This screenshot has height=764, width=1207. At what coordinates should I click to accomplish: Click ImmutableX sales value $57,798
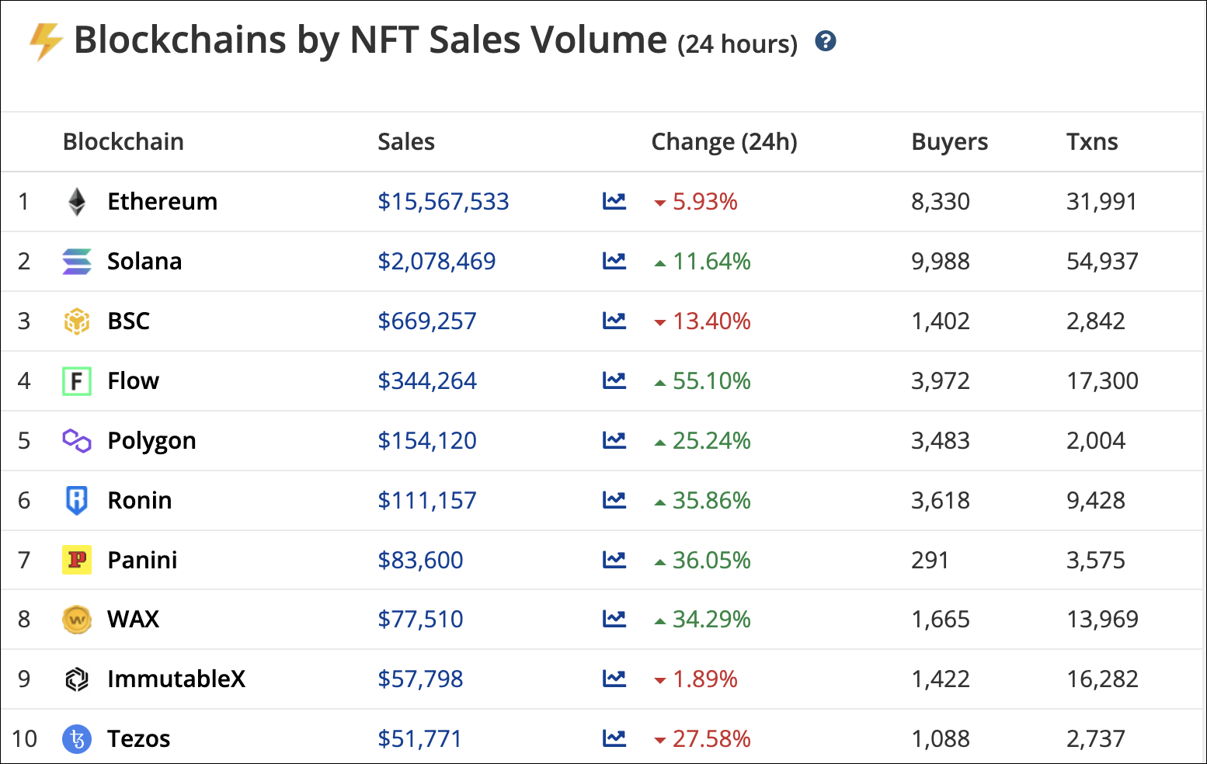click(420, 679)
